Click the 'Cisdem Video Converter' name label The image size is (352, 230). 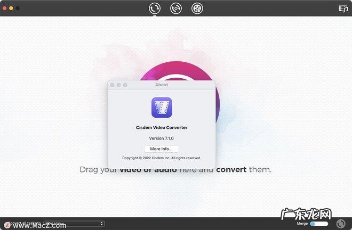tap(162, 128)
